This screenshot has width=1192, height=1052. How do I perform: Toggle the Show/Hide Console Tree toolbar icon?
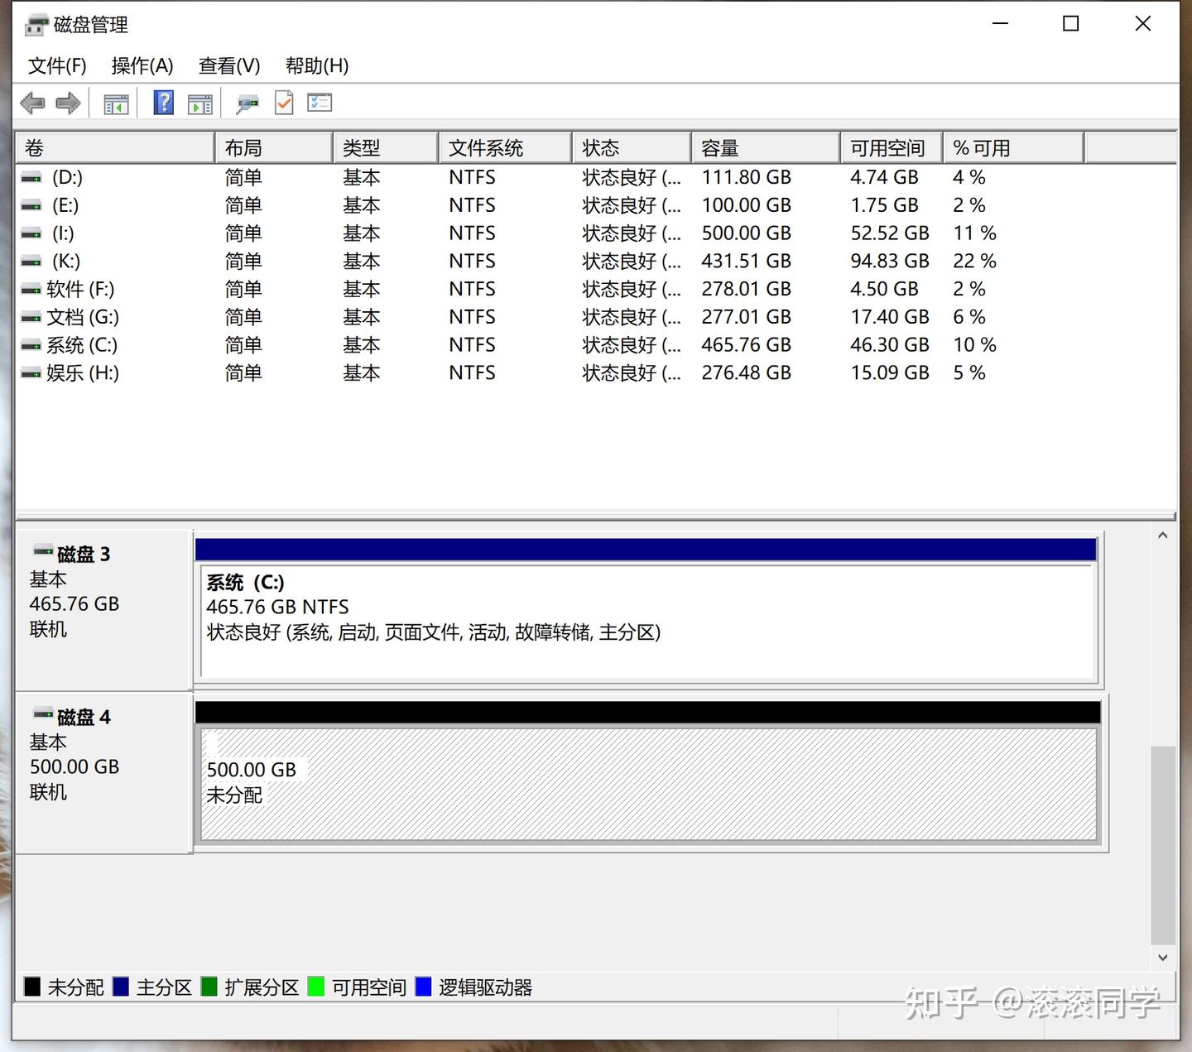tap(116, 104)
